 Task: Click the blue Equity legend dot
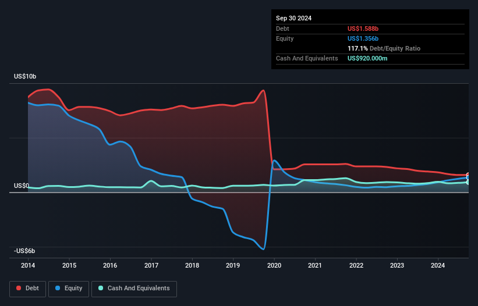58,288
